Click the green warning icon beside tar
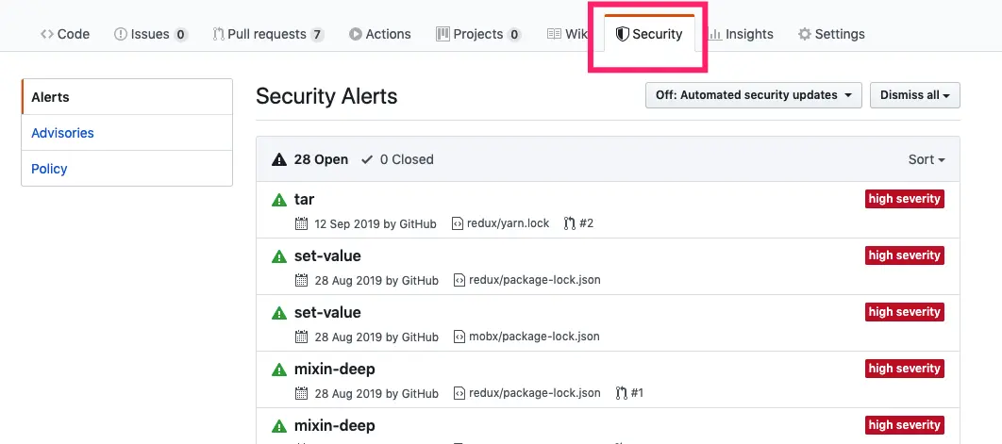This screenshot has width=1002, height=444. pyautogui.click(x=278, y=200)
